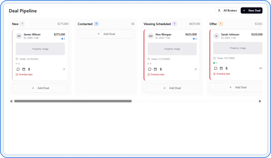This screenshot has width=271, height=158.
Task: Click the horizontal scrollbar left arrow
Action: click(11, 101)
